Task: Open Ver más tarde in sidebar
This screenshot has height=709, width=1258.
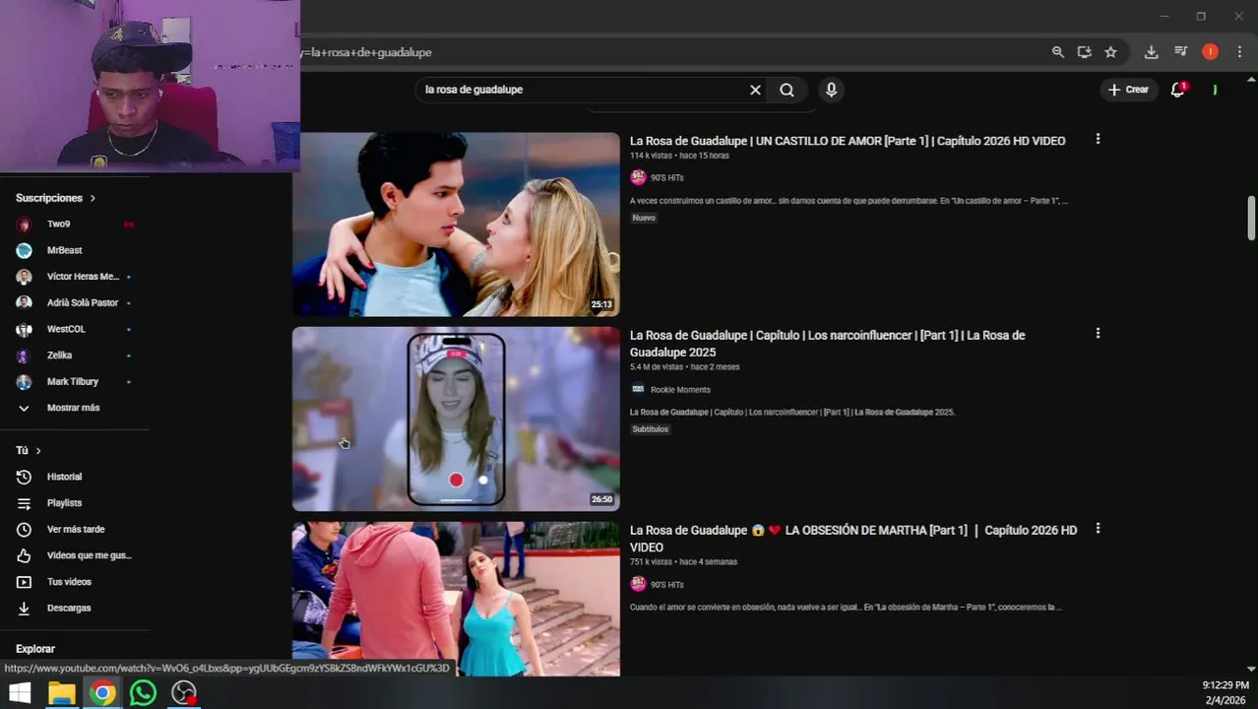Action: [75, 530]
